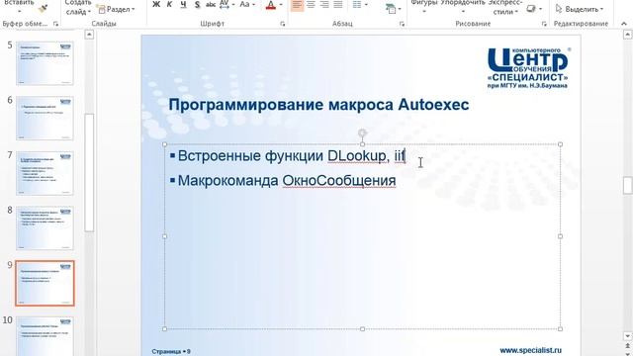This screenshot has width=633, height=356.
Task: Click Страница 9 footer text
Action: pos(171,352)
